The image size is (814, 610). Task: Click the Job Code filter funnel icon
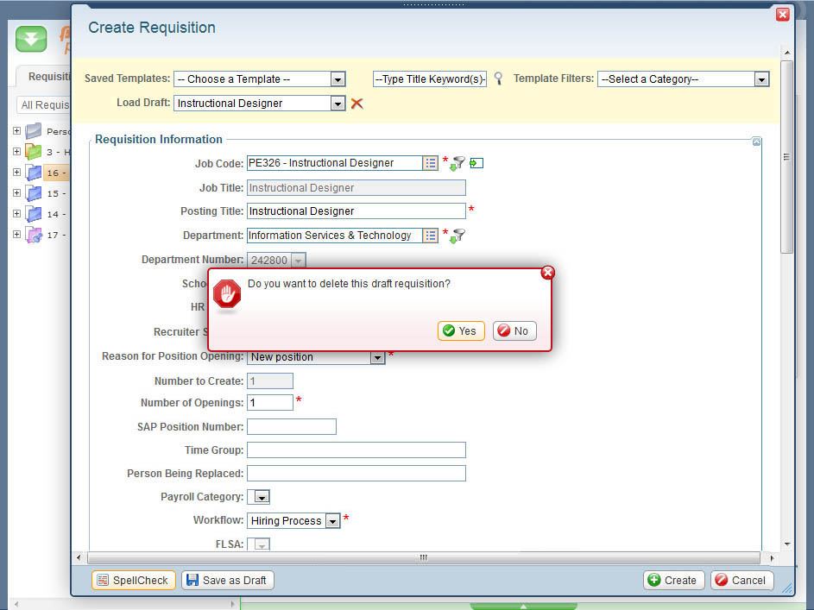[x=457, y=163]
